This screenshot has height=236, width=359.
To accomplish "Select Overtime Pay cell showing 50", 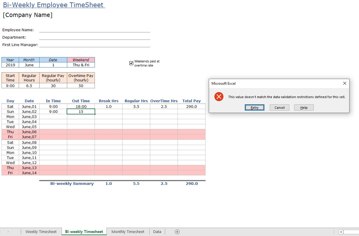I will (81, 86).
